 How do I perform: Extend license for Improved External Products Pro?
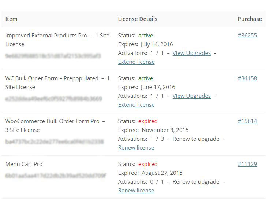click(x=136, y=62)
